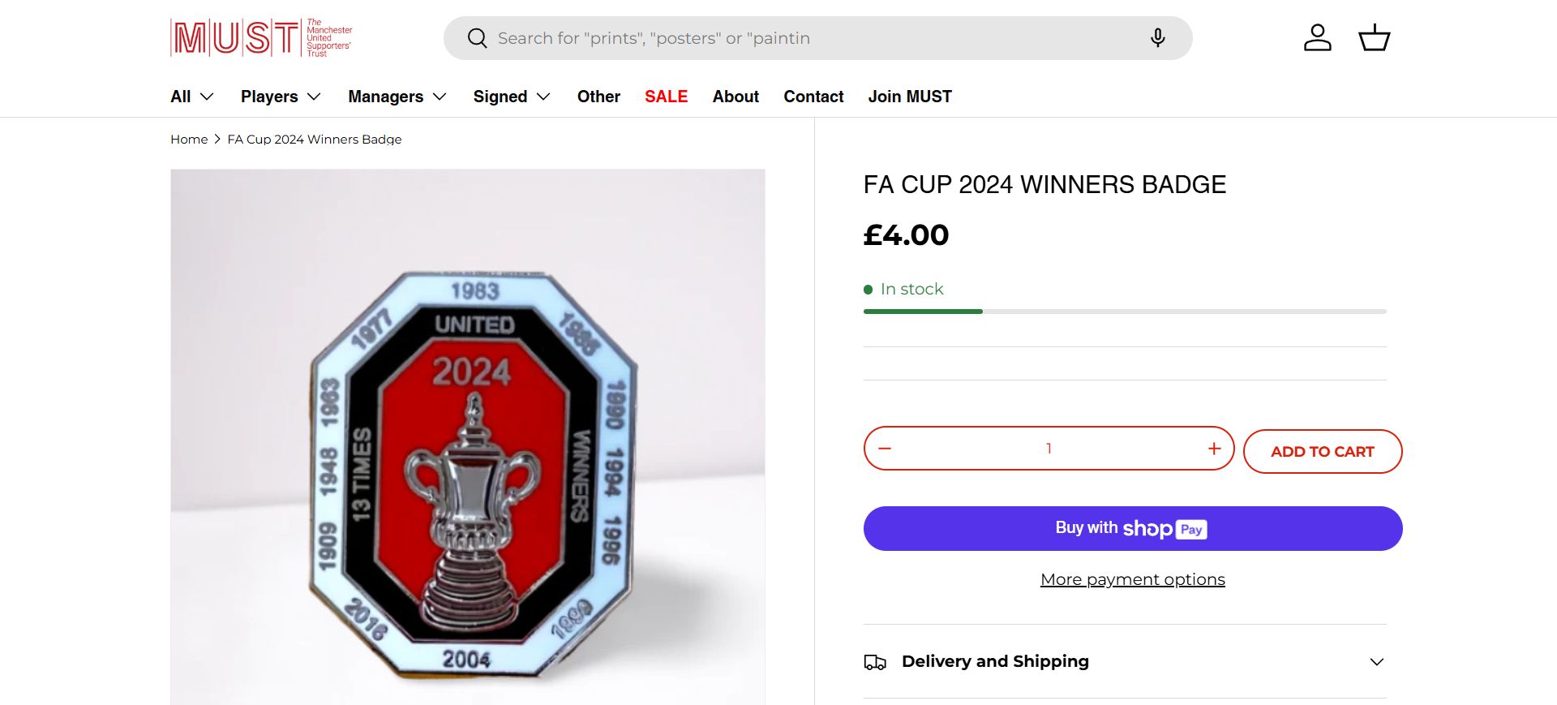Expand the All menu dropdown

click(x=192, y=97)
